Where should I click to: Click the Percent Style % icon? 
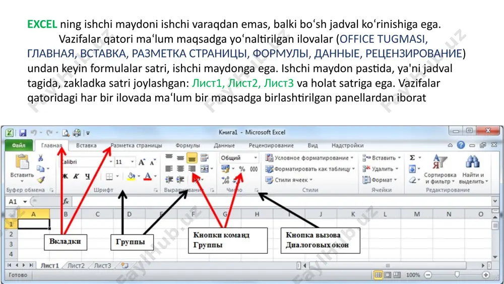pos(242,169)
